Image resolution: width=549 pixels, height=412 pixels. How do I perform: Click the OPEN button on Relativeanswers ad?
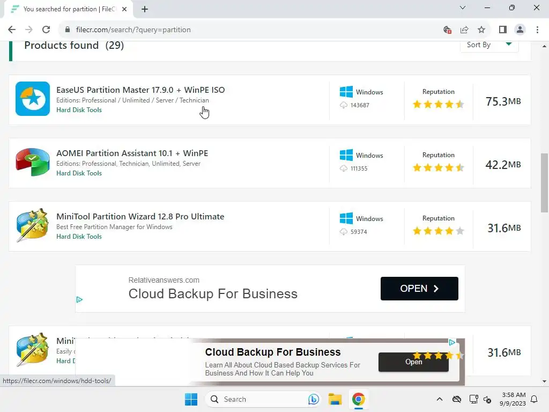[419, 289]
